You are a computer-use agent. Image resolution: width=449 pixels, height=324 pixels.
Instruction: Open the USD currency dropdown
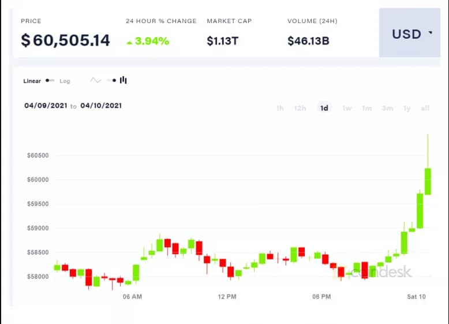tap(411, 34)
